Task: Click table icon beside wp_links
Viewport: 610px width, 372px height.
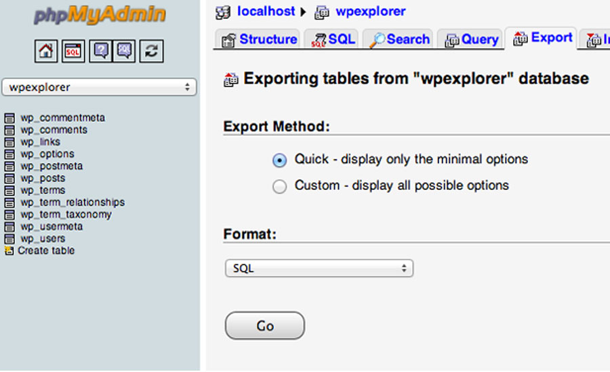Action: [x=9, y=142]
